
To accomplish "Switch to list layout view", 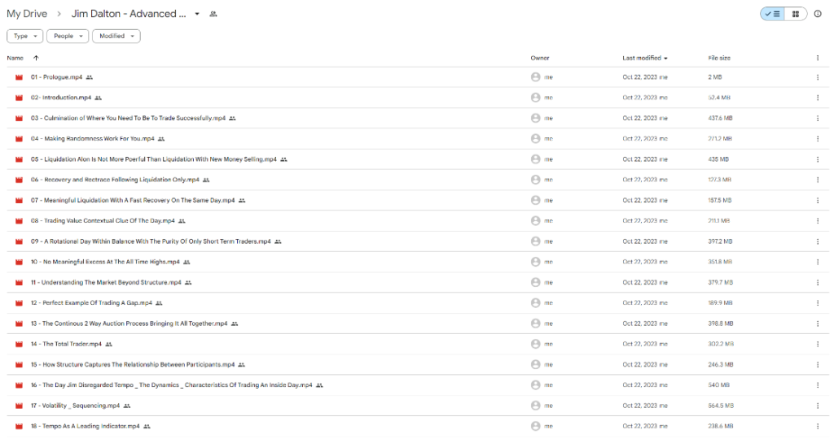I will coord(771,14).
